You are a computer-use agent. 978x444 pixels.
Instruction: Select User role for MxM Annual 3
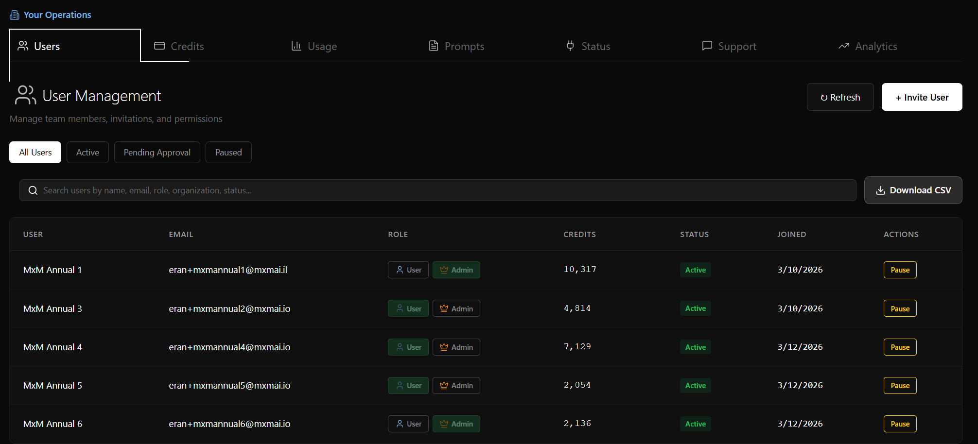tap(408, 308)
